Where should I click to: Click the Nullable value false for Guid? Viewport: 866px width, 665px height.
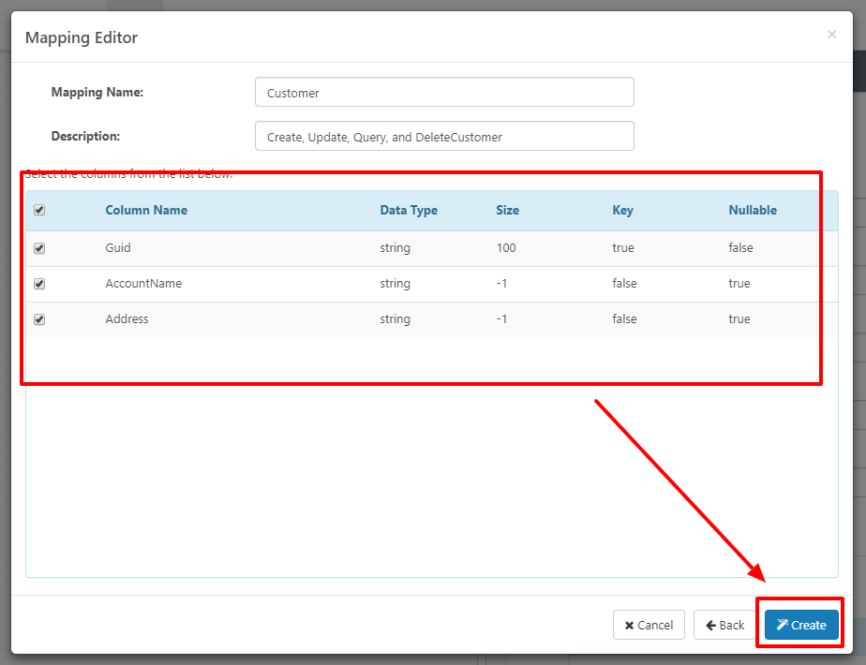tap(740, 248)
